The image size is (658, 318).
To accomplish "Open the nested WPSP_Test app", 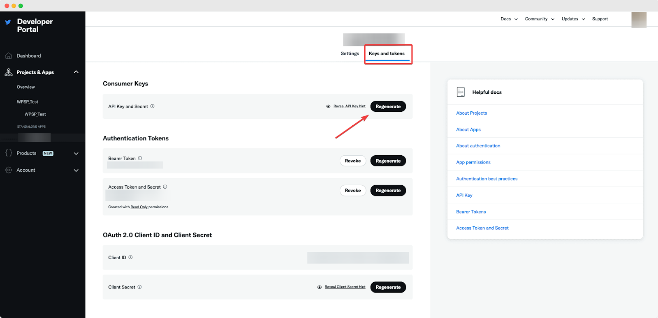I will pyautogui.click(x=35, y=114).
